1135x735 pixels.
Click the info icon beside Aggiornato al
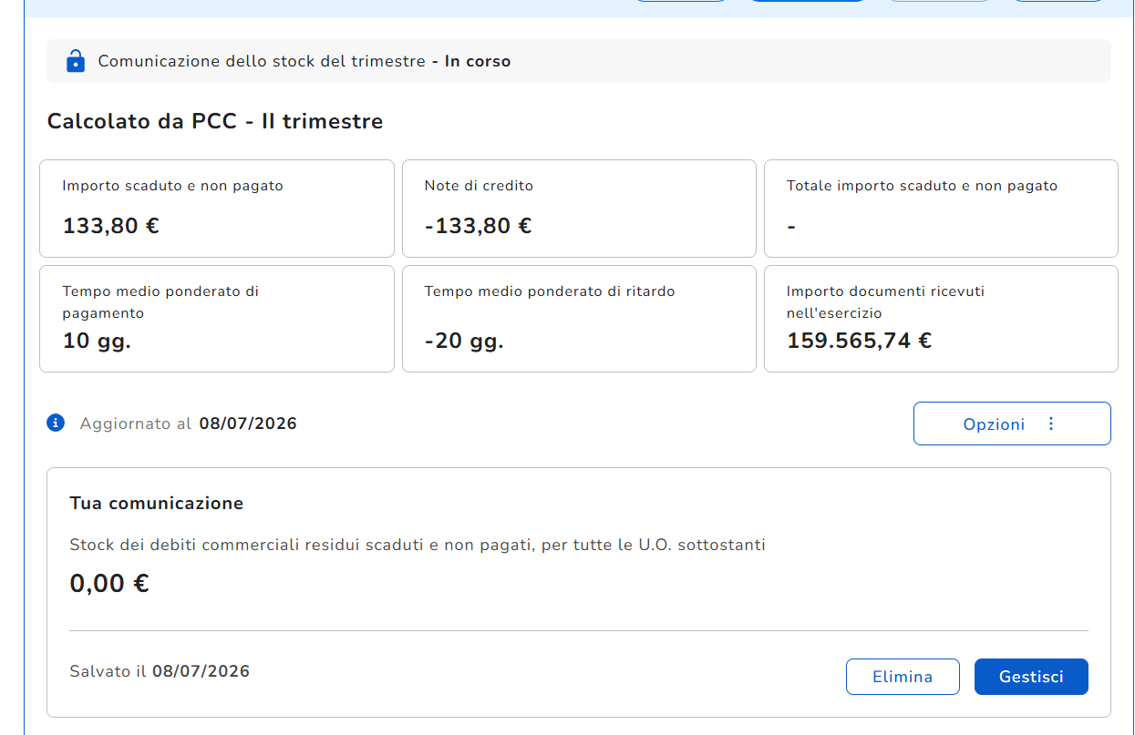(56, 423)
